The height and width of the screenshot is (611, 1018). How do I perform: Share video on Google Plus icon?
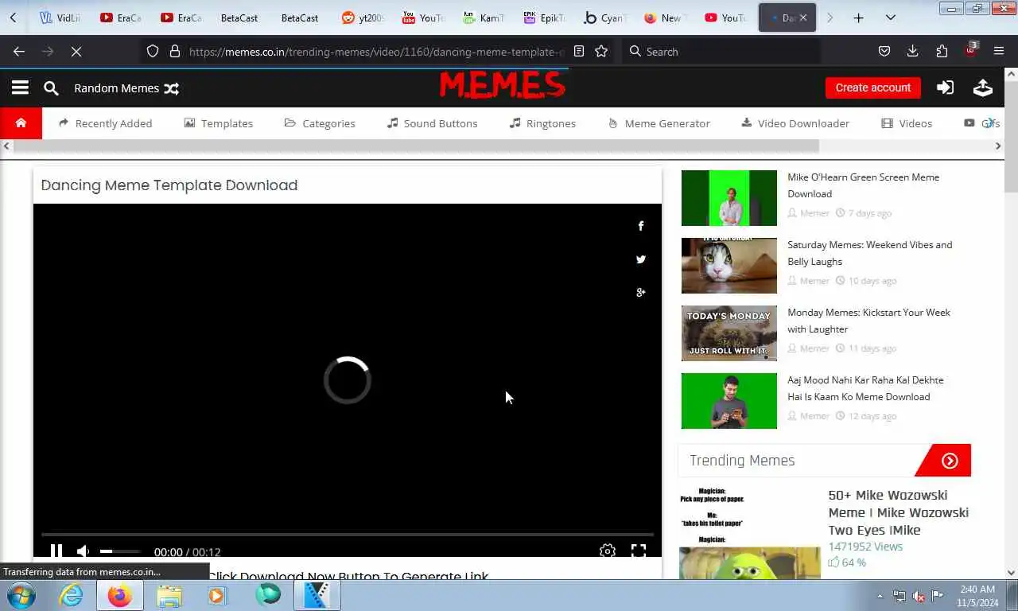640,292
